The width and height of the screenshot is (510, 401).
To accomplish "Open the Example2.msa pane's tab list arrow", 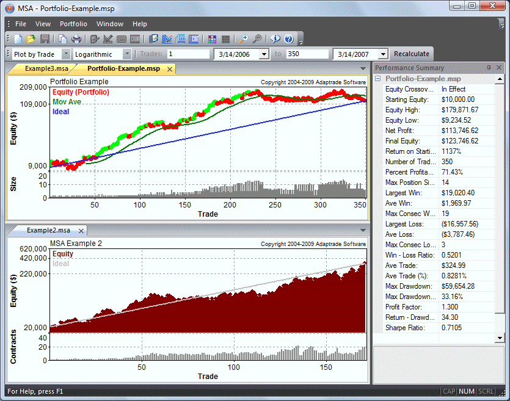I will point(363,230).
